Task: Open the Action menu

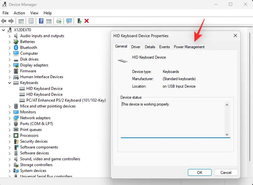Action: coord(19,13)
